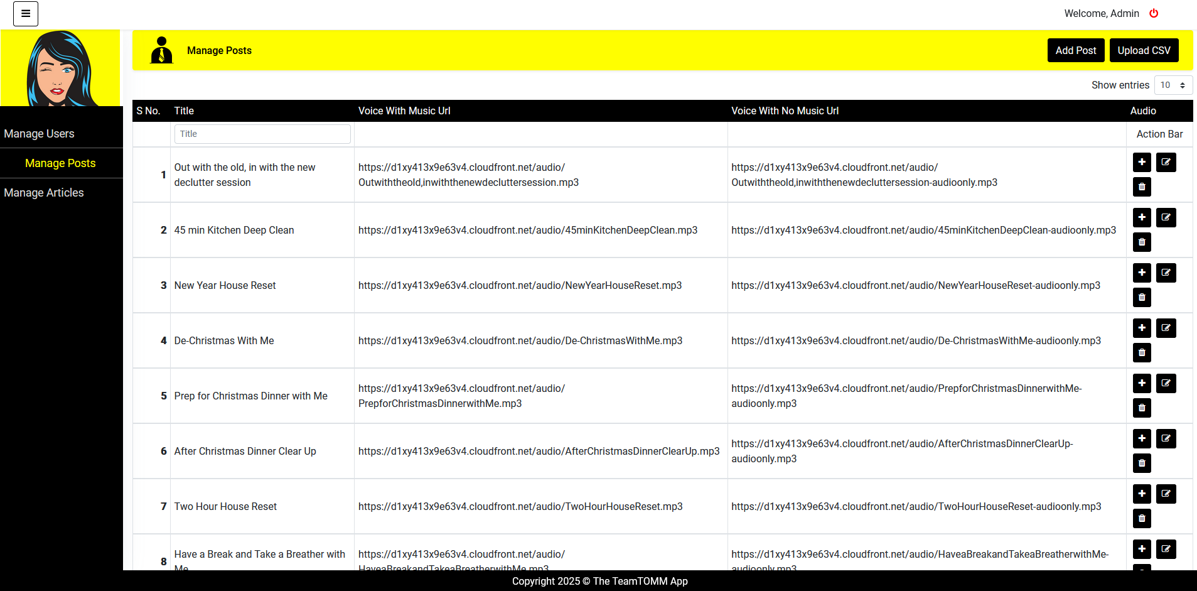Open Manage Articles in sidebar

tap(44, 193)
